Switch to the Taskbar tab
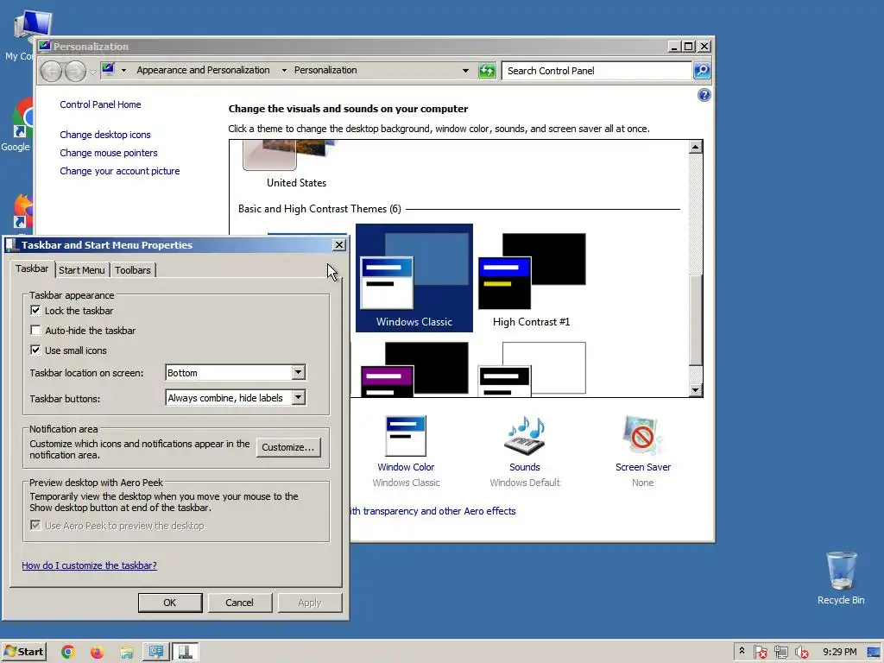This screenshot has height=663, width=884. (x=32, y=269)
